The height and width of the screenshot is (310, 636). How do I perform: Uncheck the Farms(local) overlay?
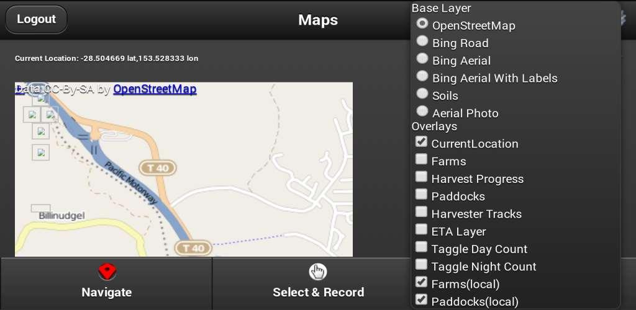(x=421, y=283)
